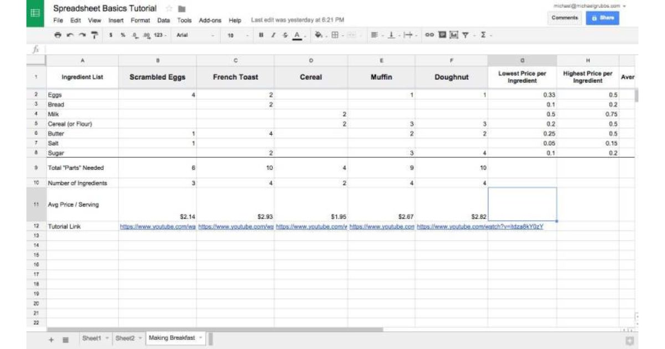Open the font size 10 dropdown
The height and width of the screenshot is (349, 665).
(237, 35)
